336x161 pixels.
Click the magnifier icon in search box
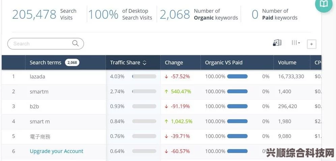pyautogui.click(x=75, y=43)
